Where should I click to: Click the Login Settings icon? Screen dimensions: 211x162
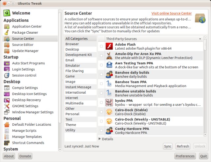click(7, 69)
